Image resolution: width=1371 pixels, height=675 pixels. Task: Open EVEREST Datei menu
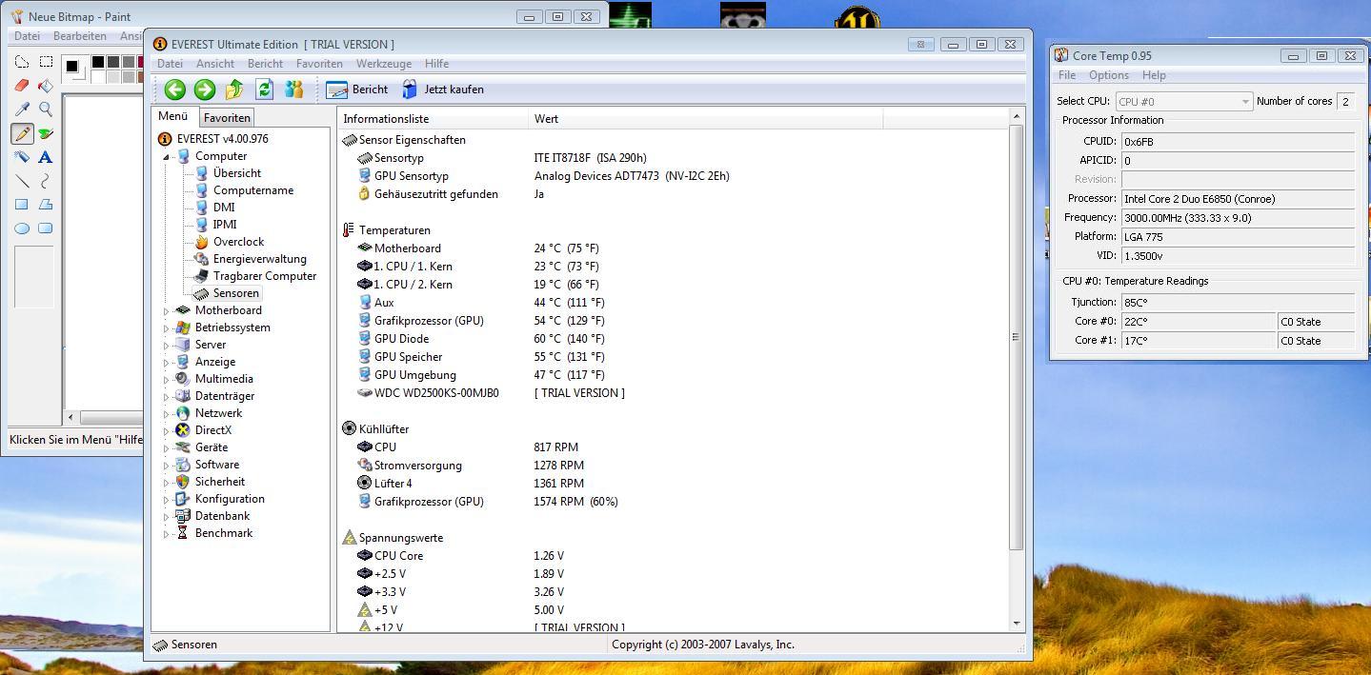(x=170, y=64)
